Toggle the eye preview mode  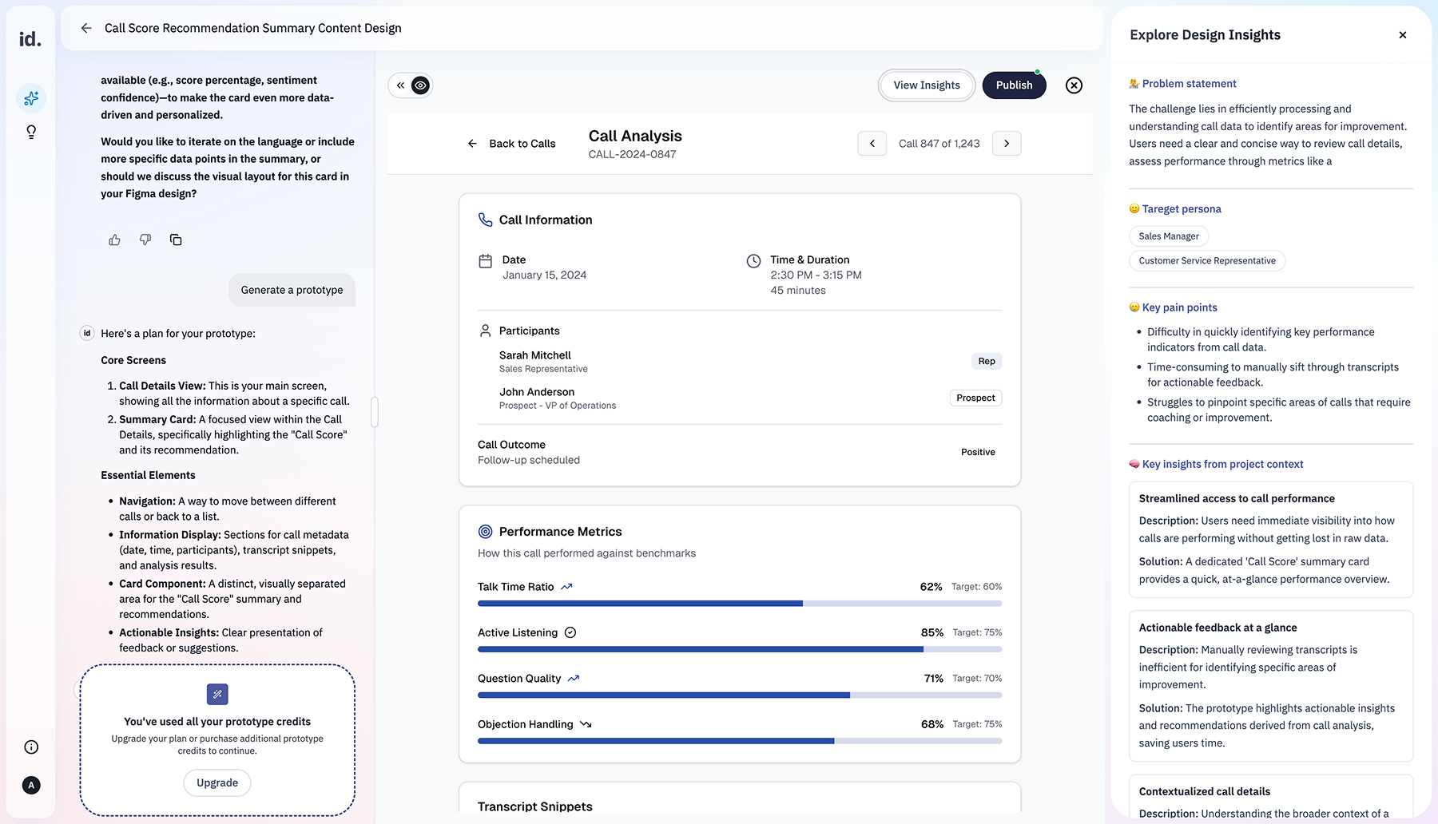point(420,85)
